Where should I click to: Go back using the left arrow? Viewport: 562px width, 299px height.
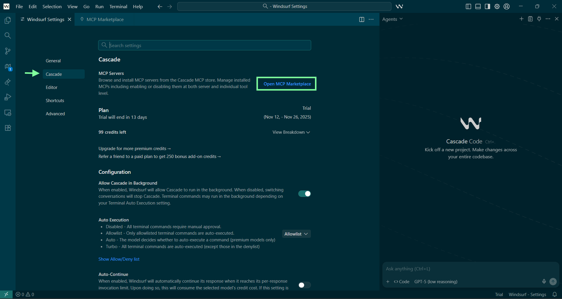(x=160, y=6)
